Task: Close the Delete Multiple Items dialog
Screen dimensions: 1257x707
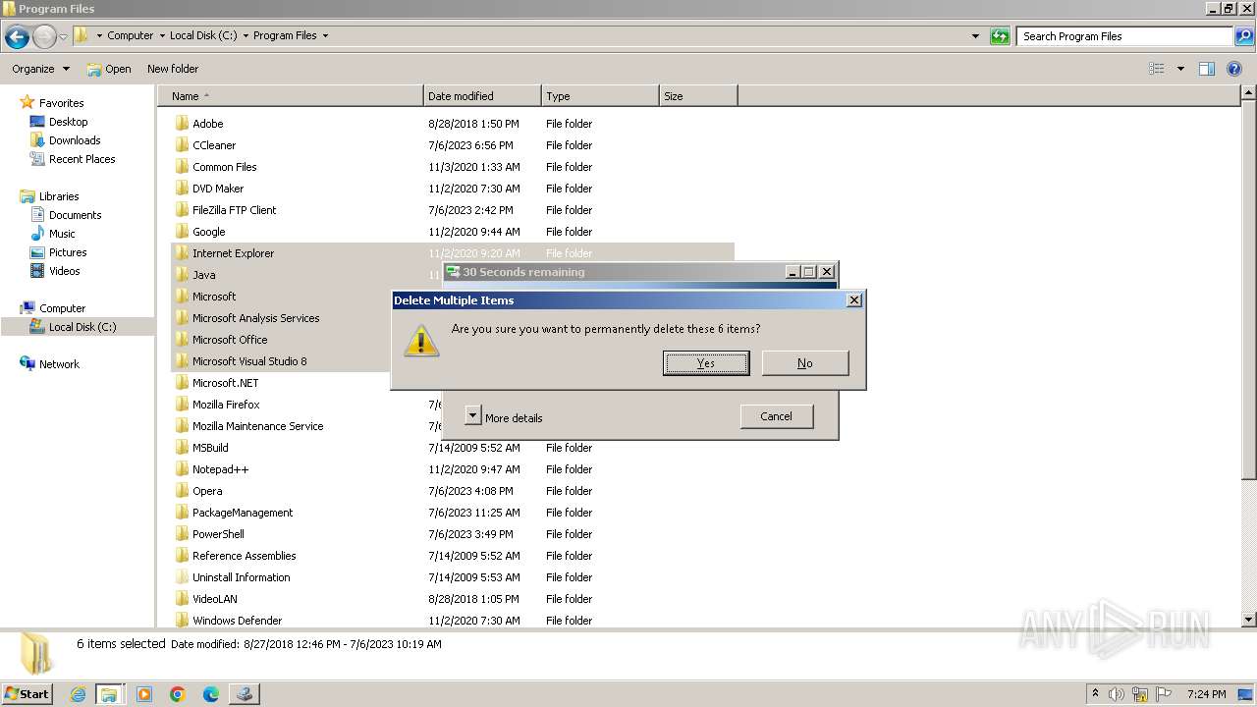Action: pyautogui.click(x=854, y=300)
